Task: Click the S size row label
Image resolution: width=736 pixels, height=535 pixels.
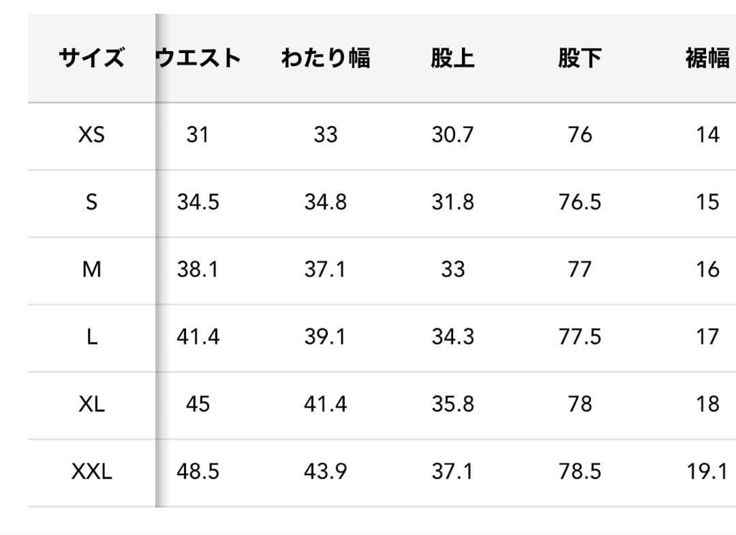Action: coord(91,202)
